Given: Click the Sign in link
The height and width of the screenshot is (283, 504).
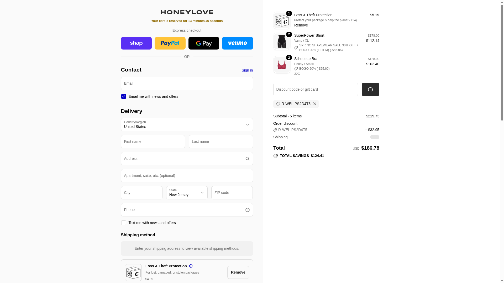Looking at the screenshot, I should tap(247, 70).
